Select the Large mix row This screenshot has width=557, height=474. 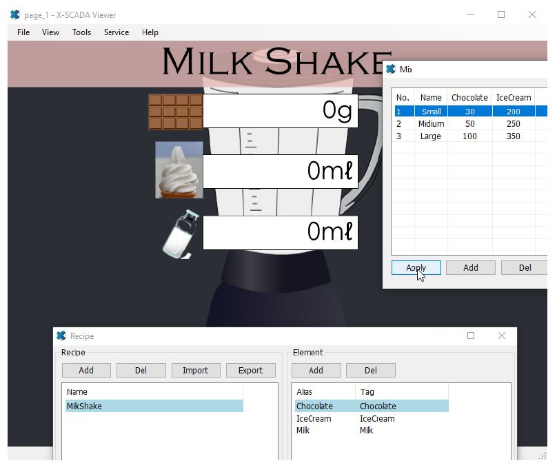(471, 136)
